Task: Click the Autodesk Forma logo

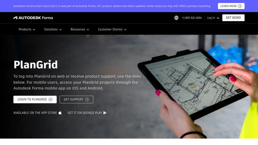Action: coord(33,18)
